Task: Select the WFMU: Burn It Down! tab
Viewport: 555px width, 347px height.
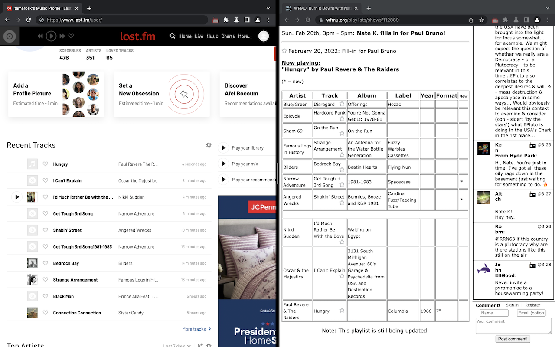Action: click(x=321, y=8)
